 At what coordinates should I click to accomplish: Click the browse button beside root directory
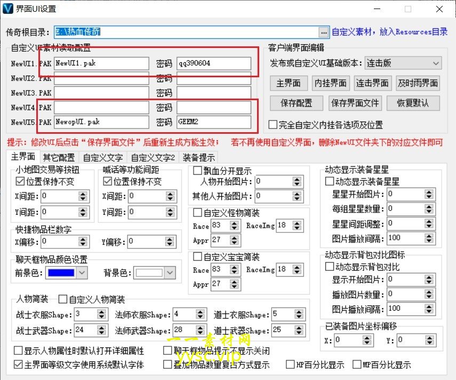(x=324, y=33)
